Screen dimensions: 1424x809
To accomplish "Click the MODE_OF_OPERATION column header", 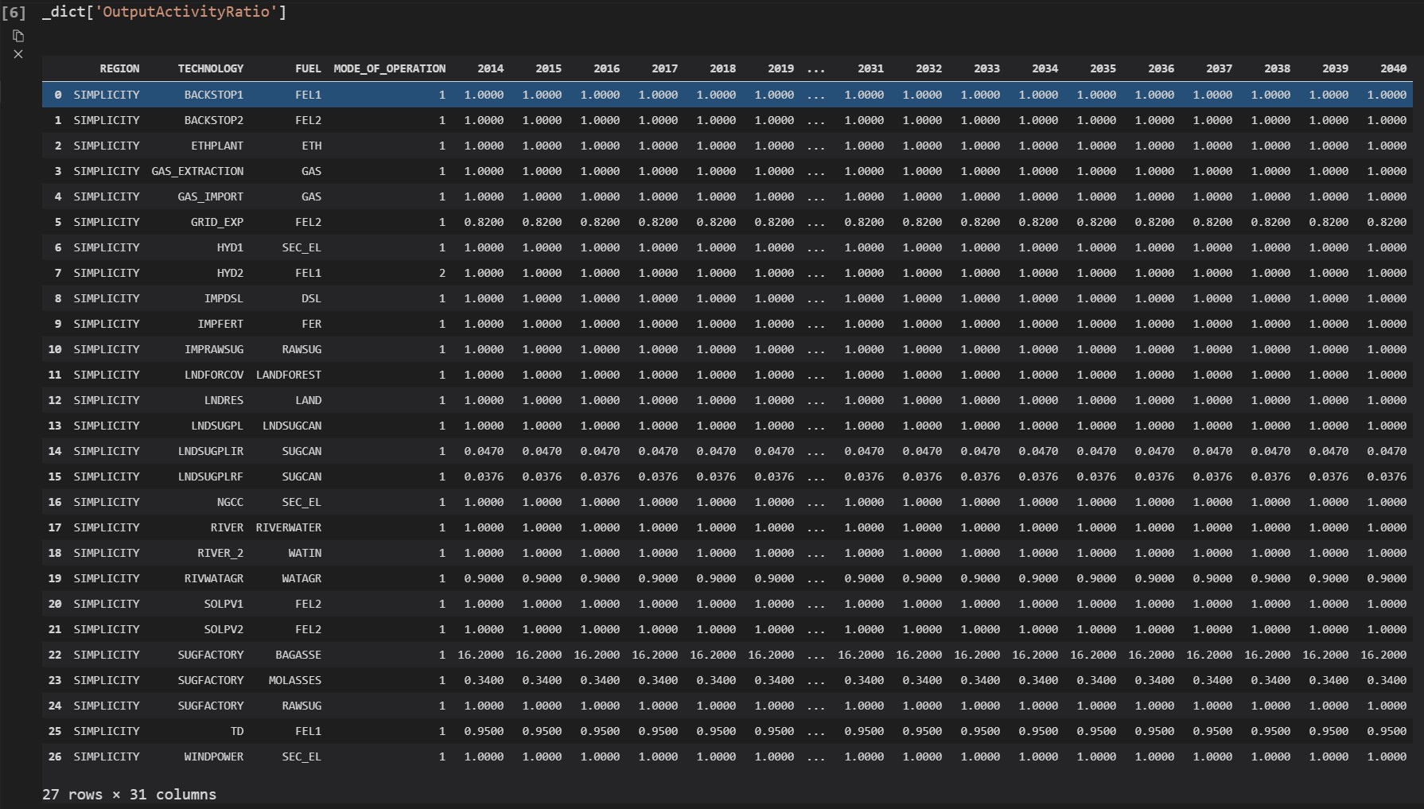I will click(x=388, y=68).
